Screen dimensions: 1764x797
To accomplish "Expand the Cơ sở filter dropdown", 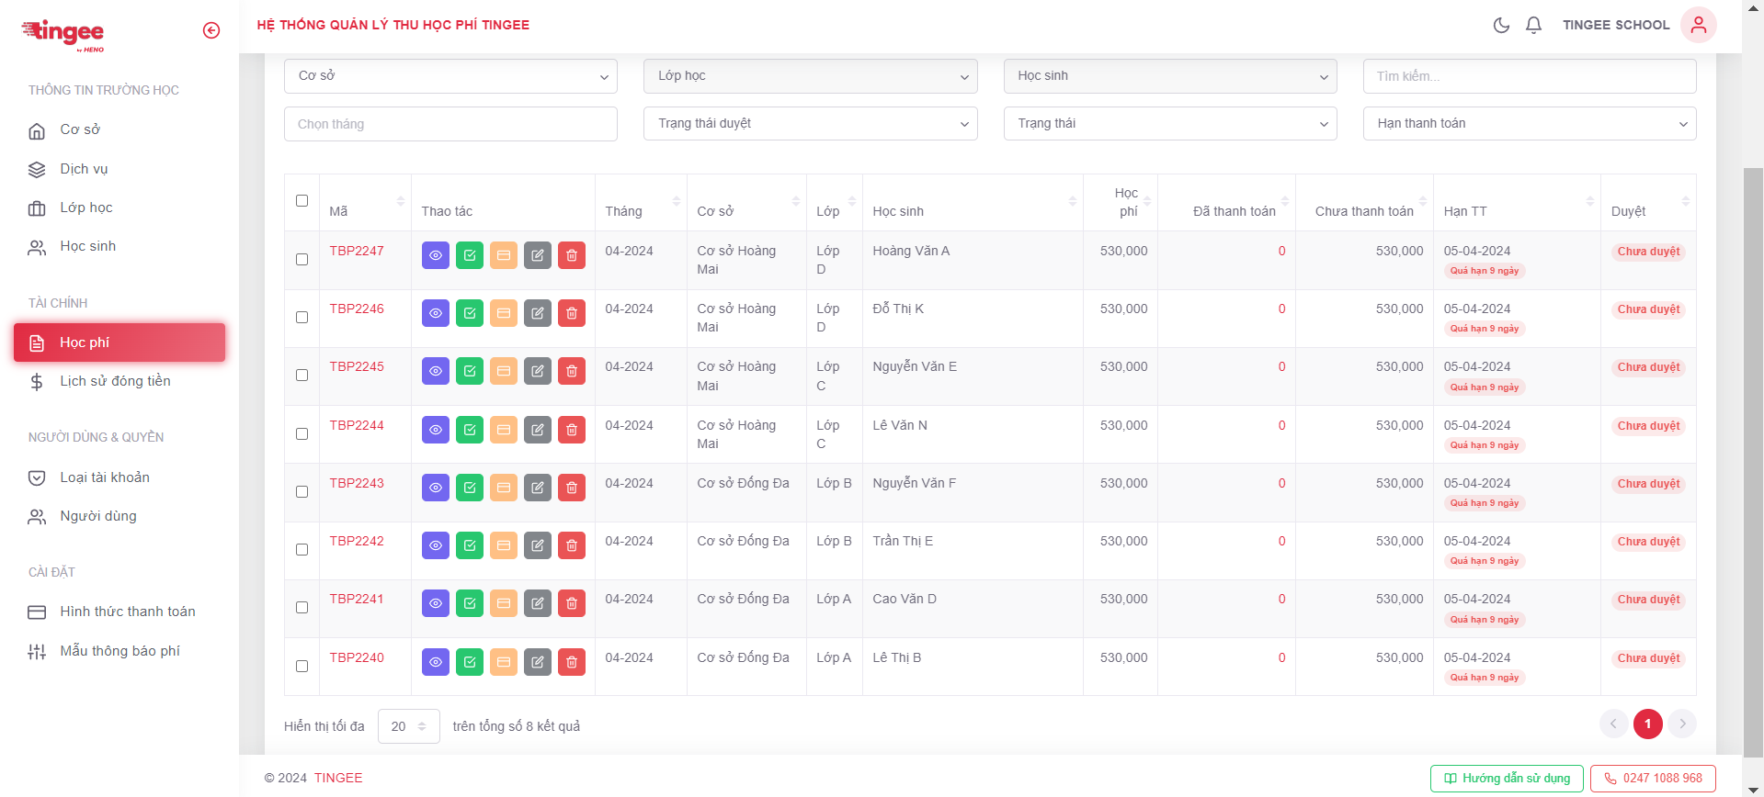I will click(450, 76).
